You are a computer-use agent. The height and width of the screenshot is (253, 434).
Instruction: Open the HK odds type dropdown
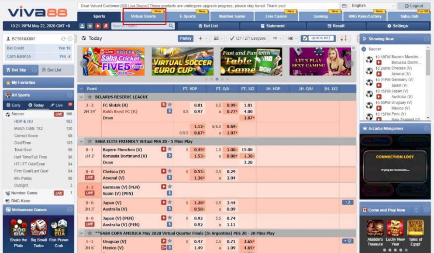(x=291, y=38)
